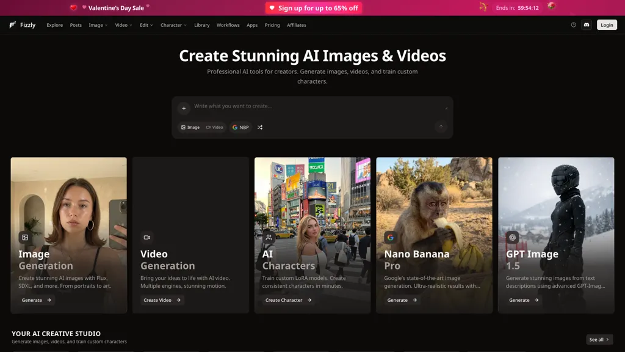Click the shuffle random prompt icon
The image size is (625, 352).
tap(260, 127)
